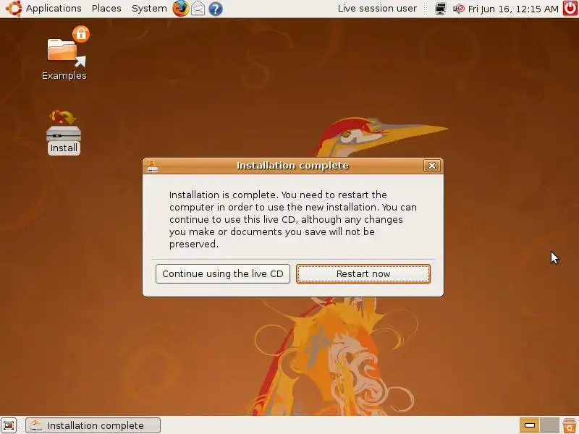The width and height of the screenshot is (579, 434).
Task: Switch to the first workspace
Action: (530, 425)
